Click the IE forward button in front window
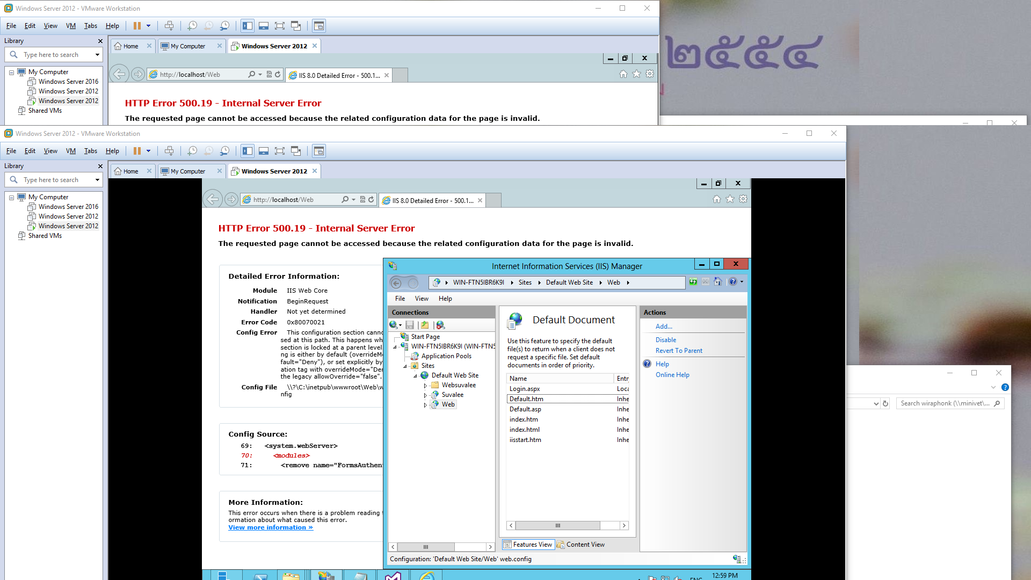This screenshot has width=1031, height=580. 231,199
